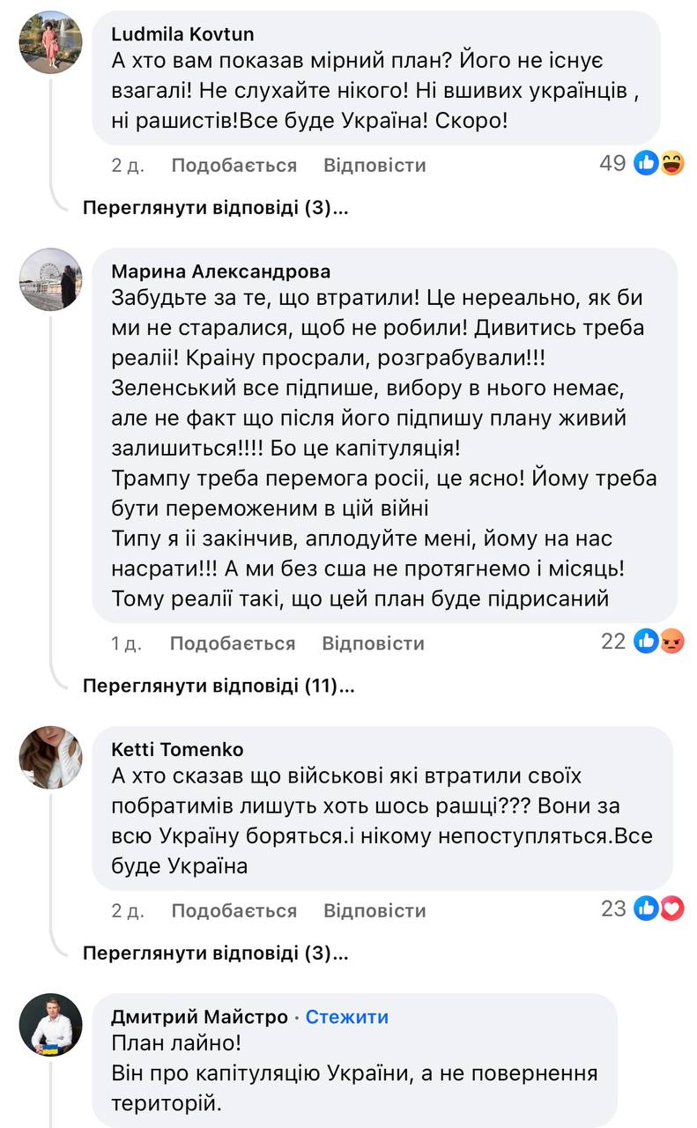Reply to Ketti Tomenko's comment with Відповісти

(374, 909)
